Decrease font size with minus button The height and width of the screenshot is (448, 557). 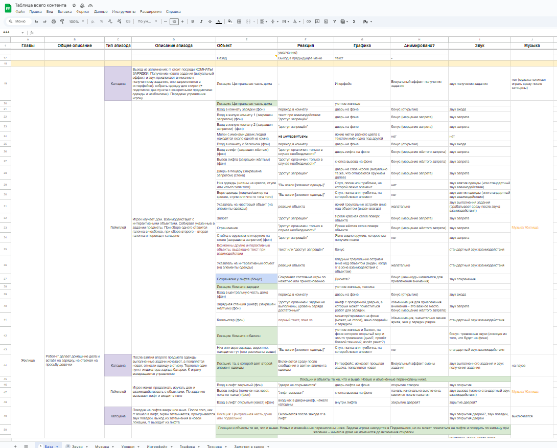(x=166, y=21)
